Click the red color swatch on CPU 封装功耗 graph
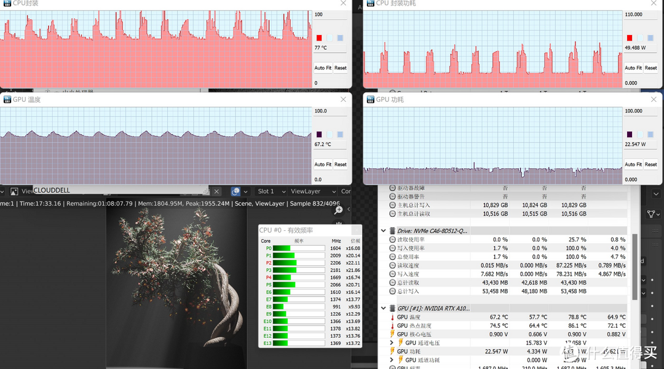Viewport: 664px width, 369px height. 629,38
